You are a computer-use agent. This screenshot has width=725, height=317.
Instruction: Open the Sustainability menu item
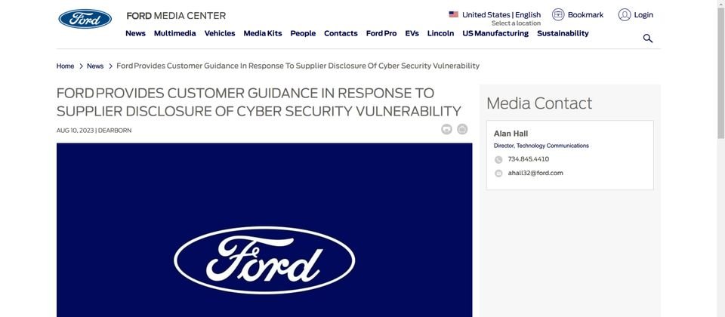point(563,33)
